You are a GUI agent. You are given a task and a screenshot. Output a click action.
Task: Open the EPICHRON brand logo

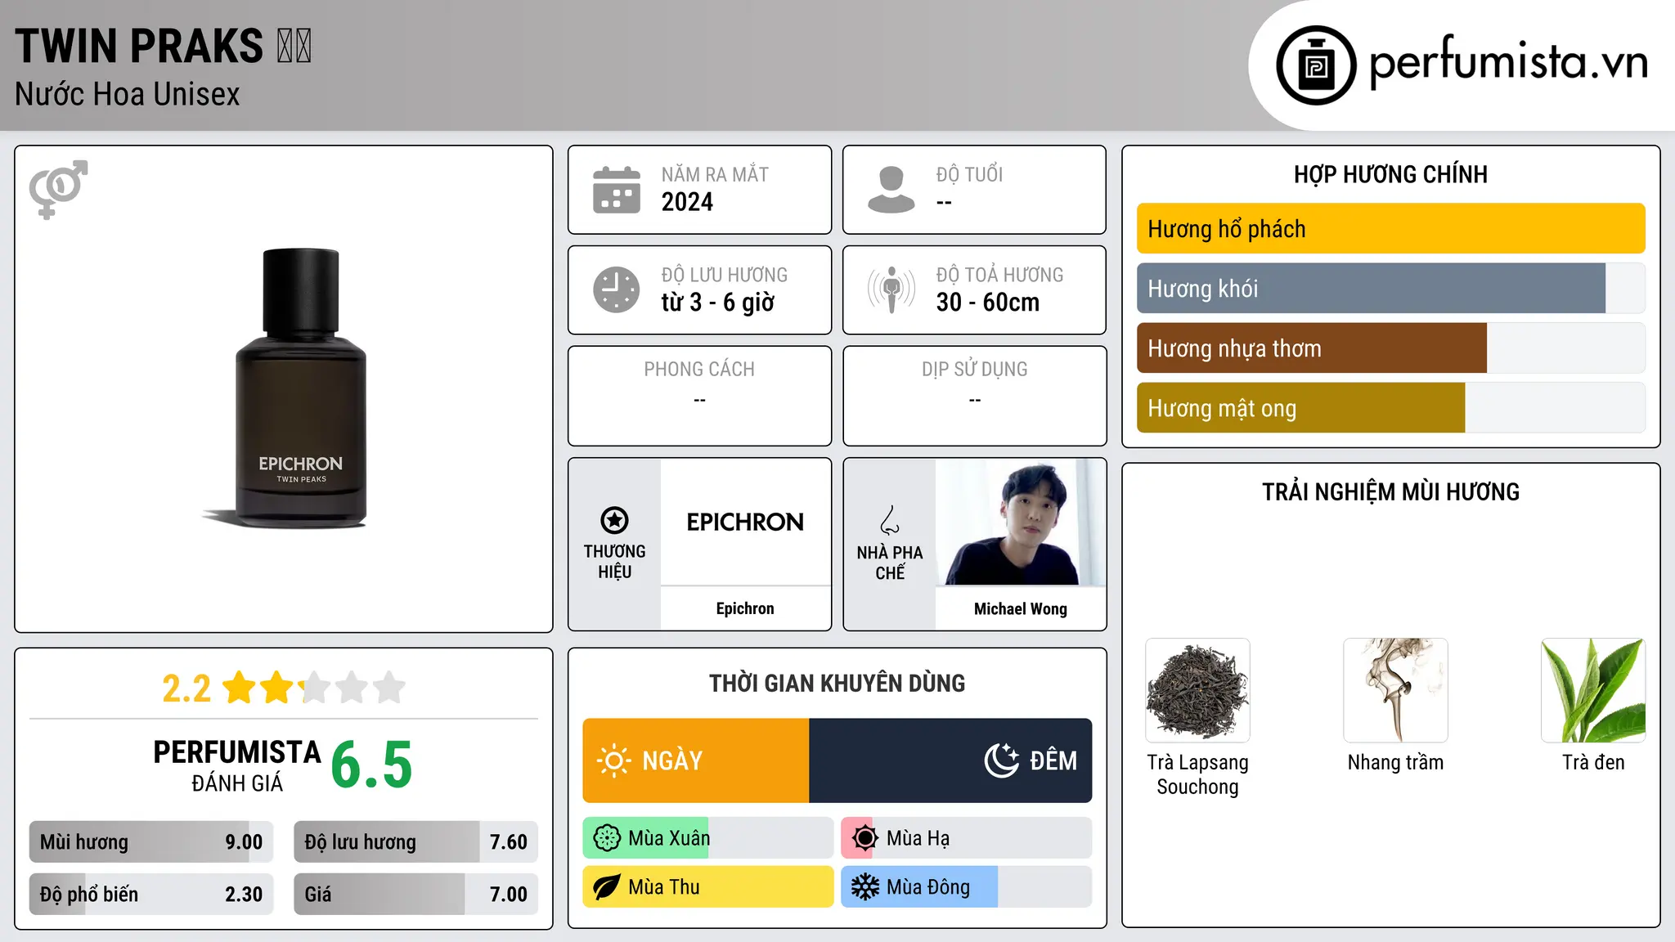tap(745, 522)
